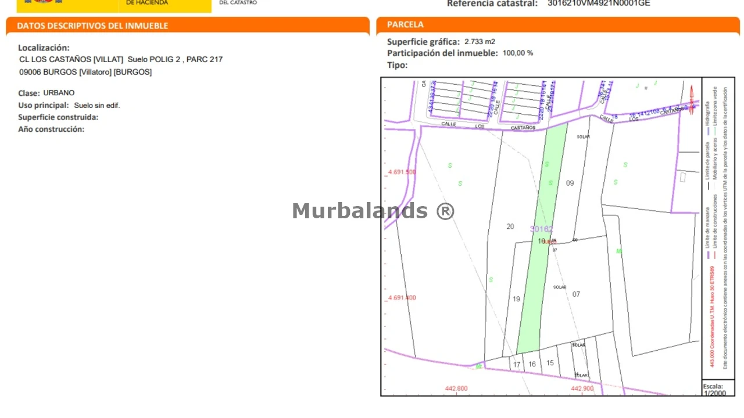Viewport: 744px width, 418px height.
Task: Click the Suelo sin edif. usage value
Action: [x=97, y=105]
